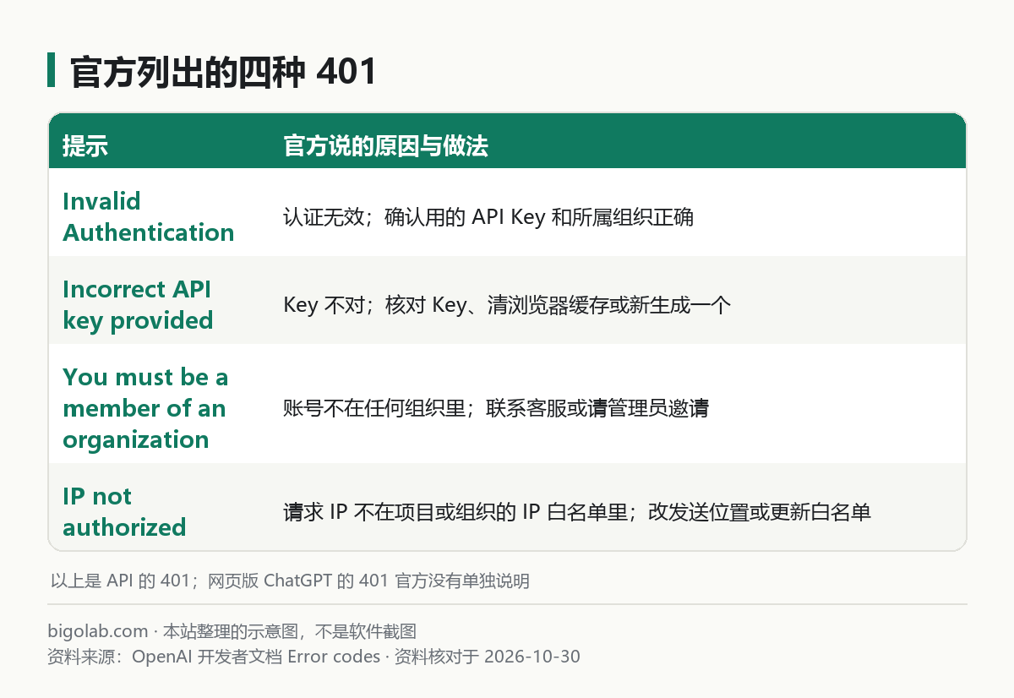This screenshot has height=698, width=1014.
Task: Click the Invalid Authentication error name
Action: point(149,217)
